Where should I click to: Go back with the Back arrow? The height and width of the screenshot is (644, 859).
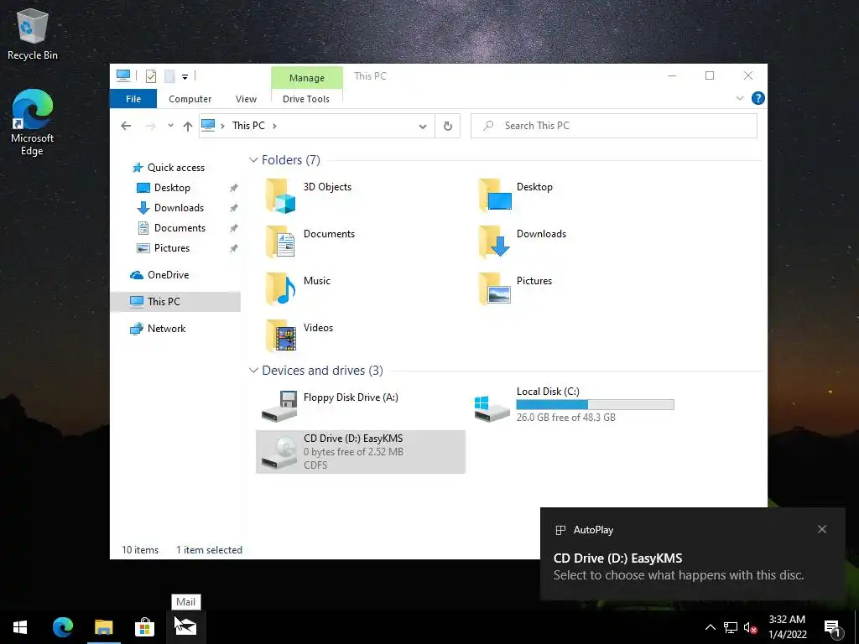coord(126,126)
